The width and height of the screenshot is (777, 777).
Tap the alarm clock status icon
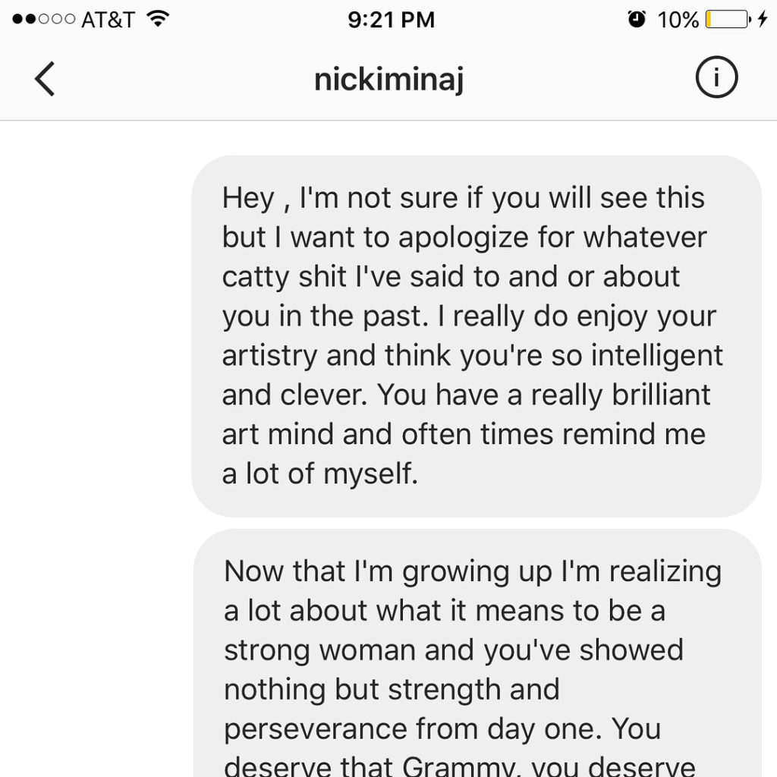[x=637, y=20]
